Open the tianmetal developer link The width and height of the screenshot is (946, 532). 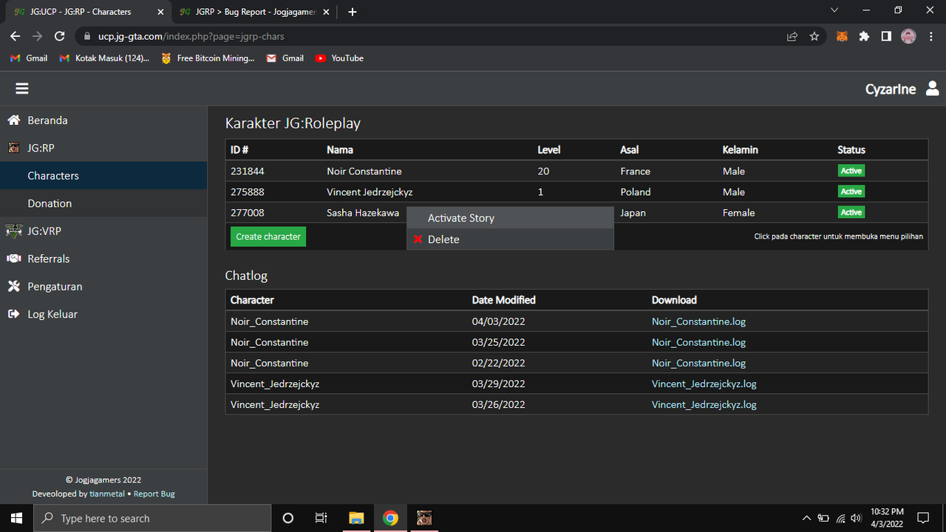[107, 494]
